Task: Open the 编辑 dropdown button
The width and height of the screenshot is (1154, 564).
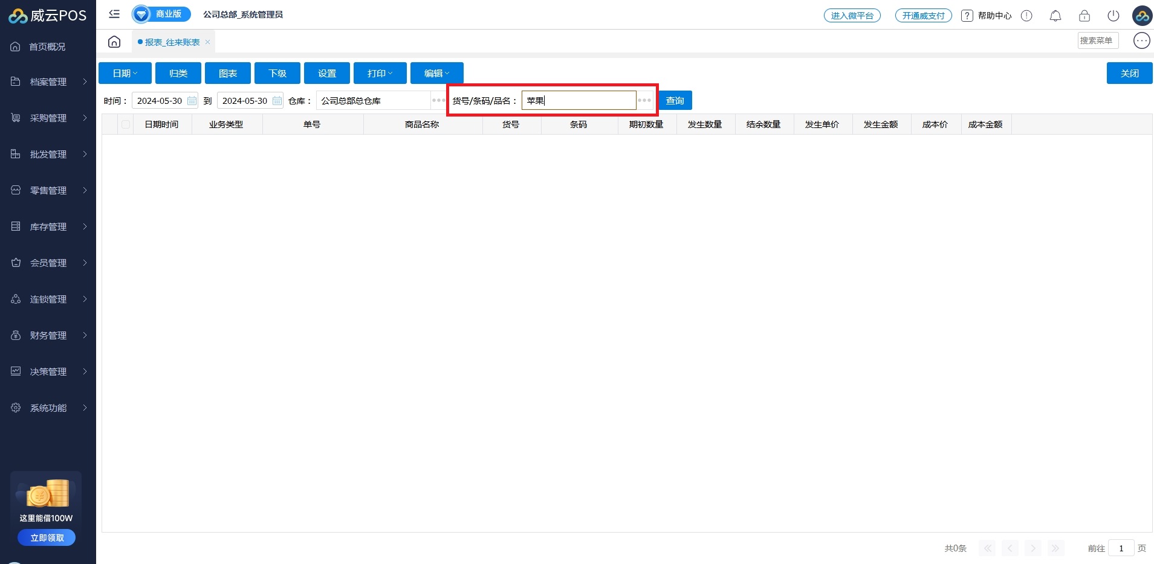Action: pos(436,73)
